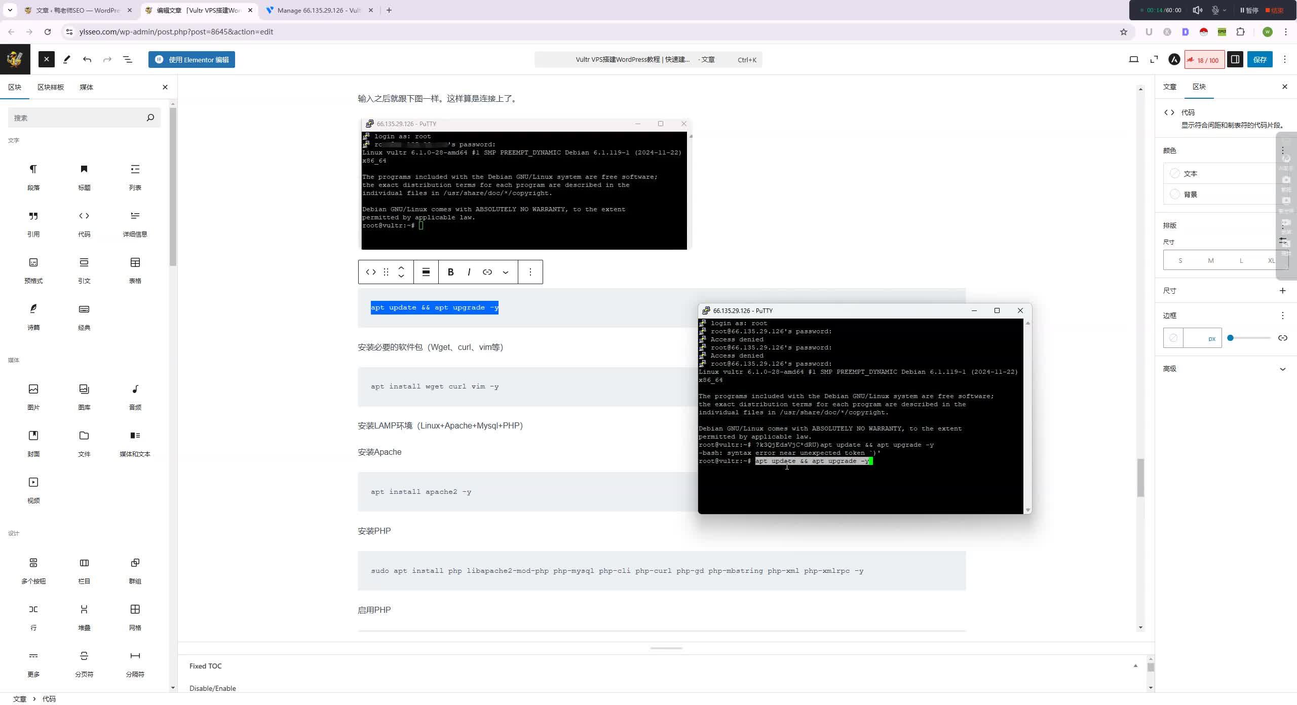This screenshot has height=705, width=1297.
Task: Add link from block toolbar
Action: pos(487,272)
